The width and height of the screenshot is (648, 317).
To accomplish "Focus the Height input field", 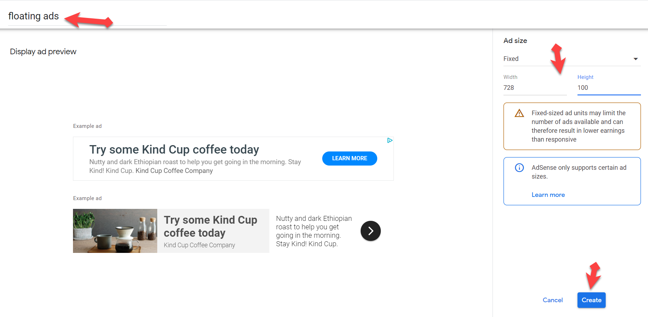I will [609, 88].
